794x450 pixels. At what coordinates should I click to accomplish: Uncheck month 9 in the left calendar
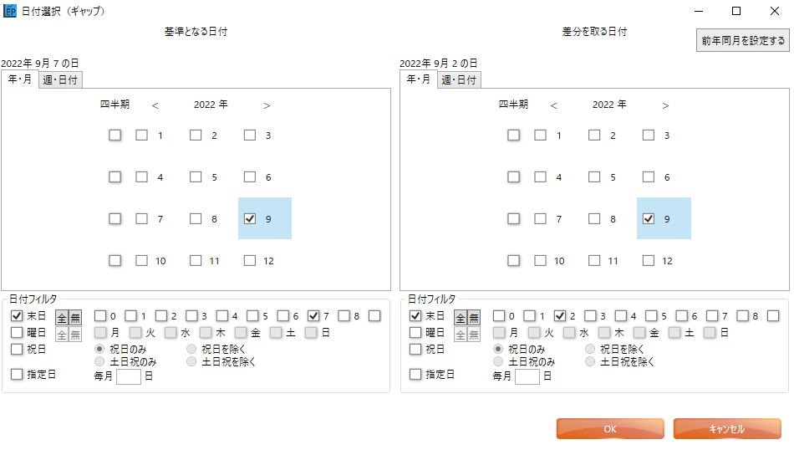pyautogui.click(x=250, y=219)
